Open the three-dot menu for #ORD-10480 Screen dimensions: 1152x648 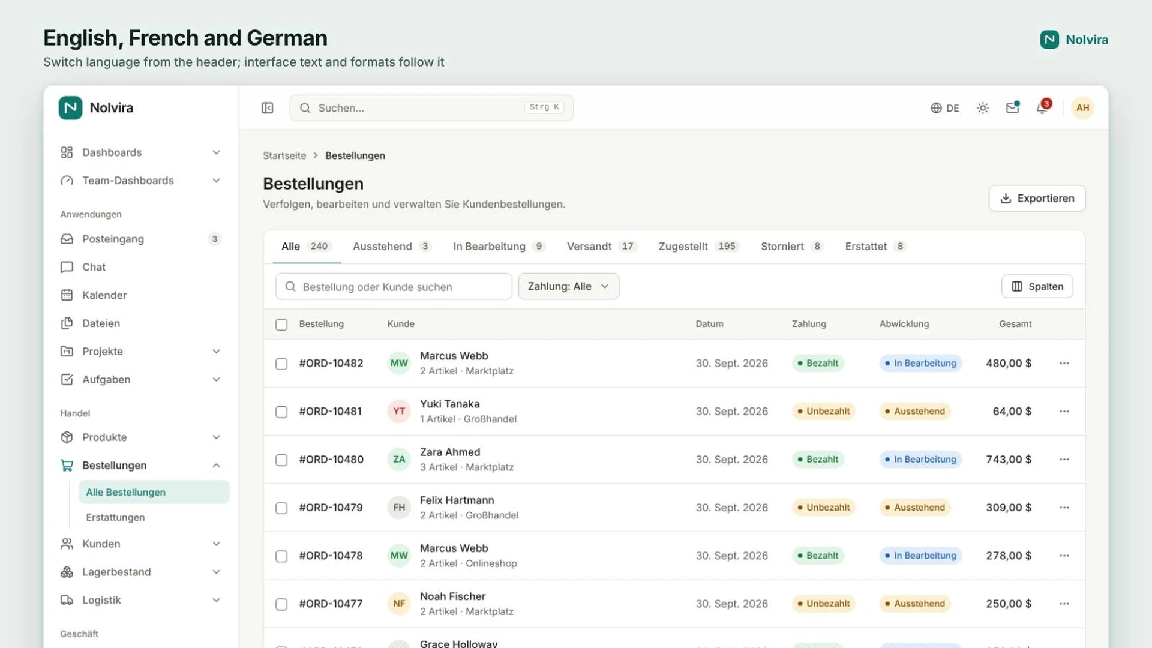(1064, 460)
